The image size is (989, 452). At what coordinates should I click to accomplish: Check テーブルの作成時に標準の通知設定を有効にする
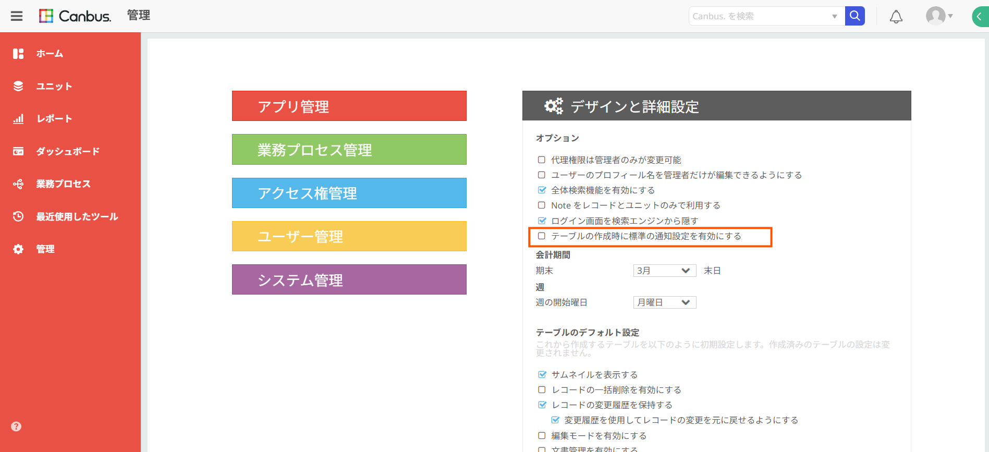pos(542,236)
